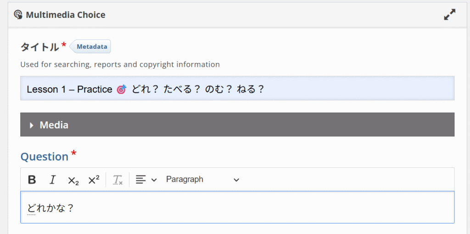Click the superscript formatting icon

tap(94, 179)
